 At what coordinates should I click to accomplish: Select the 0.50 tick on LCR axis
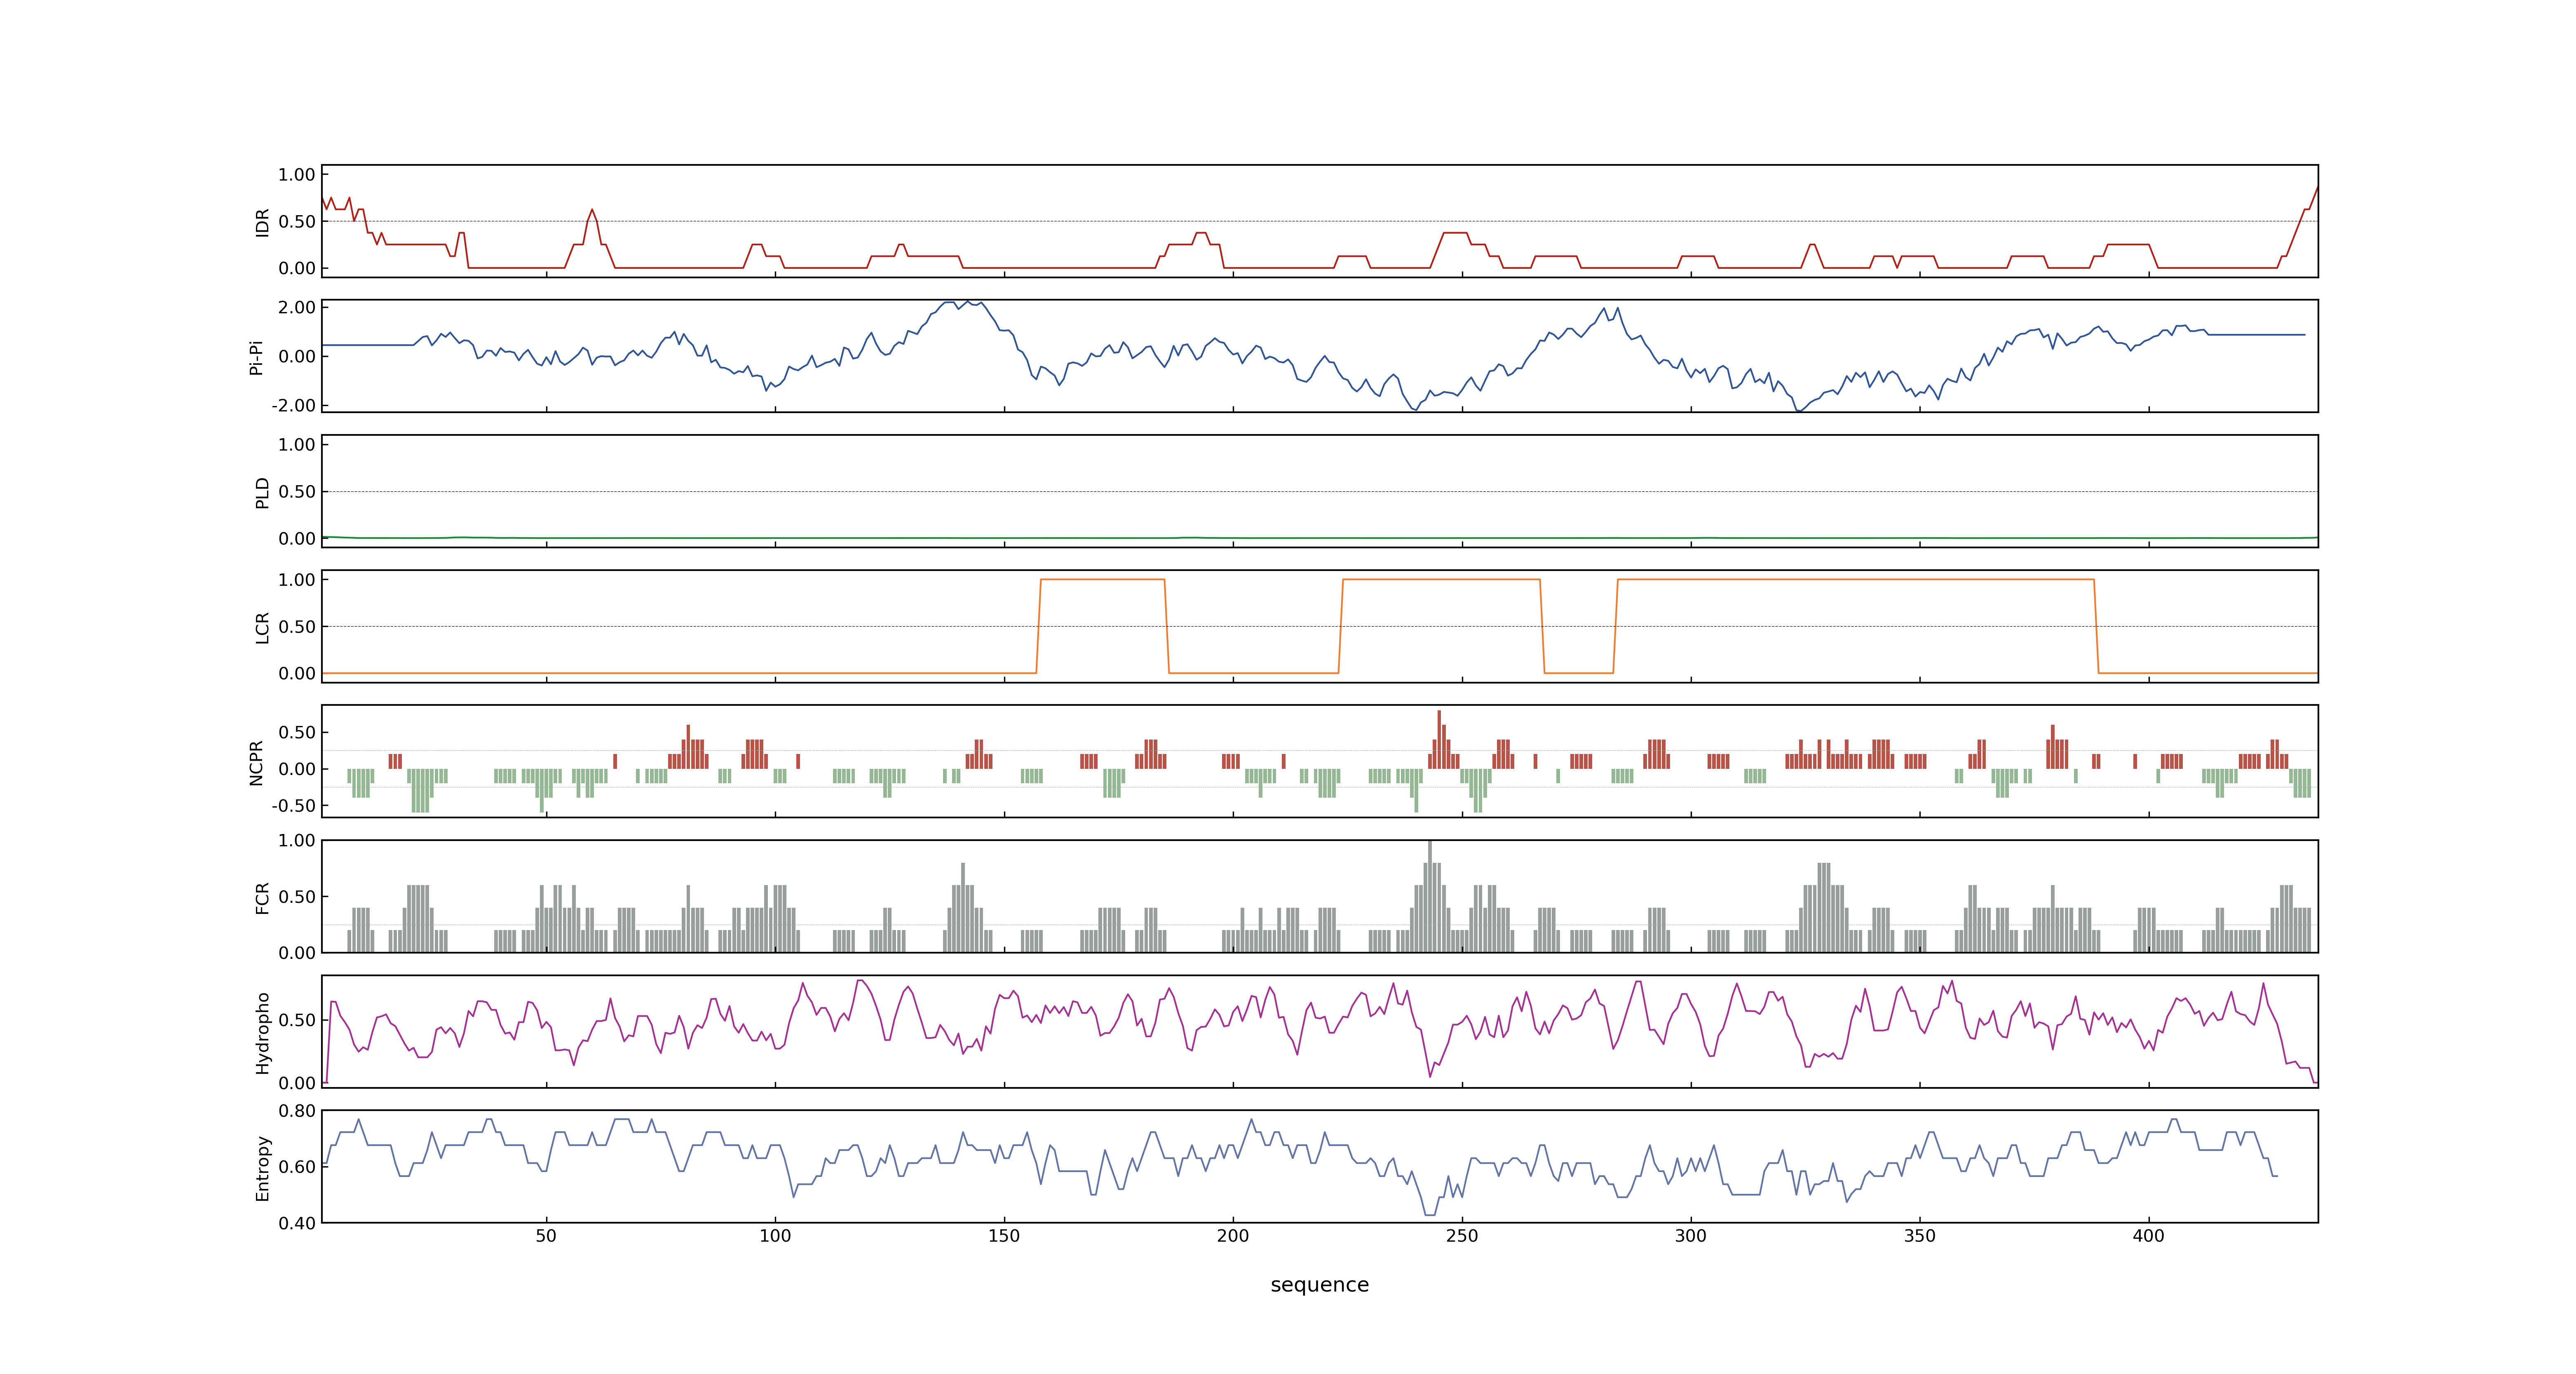tap(297, 626)
